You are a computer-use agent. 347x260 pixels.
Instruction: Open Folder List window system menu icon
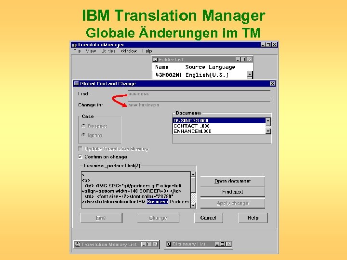pyautogui.click(x=155, y=60)
